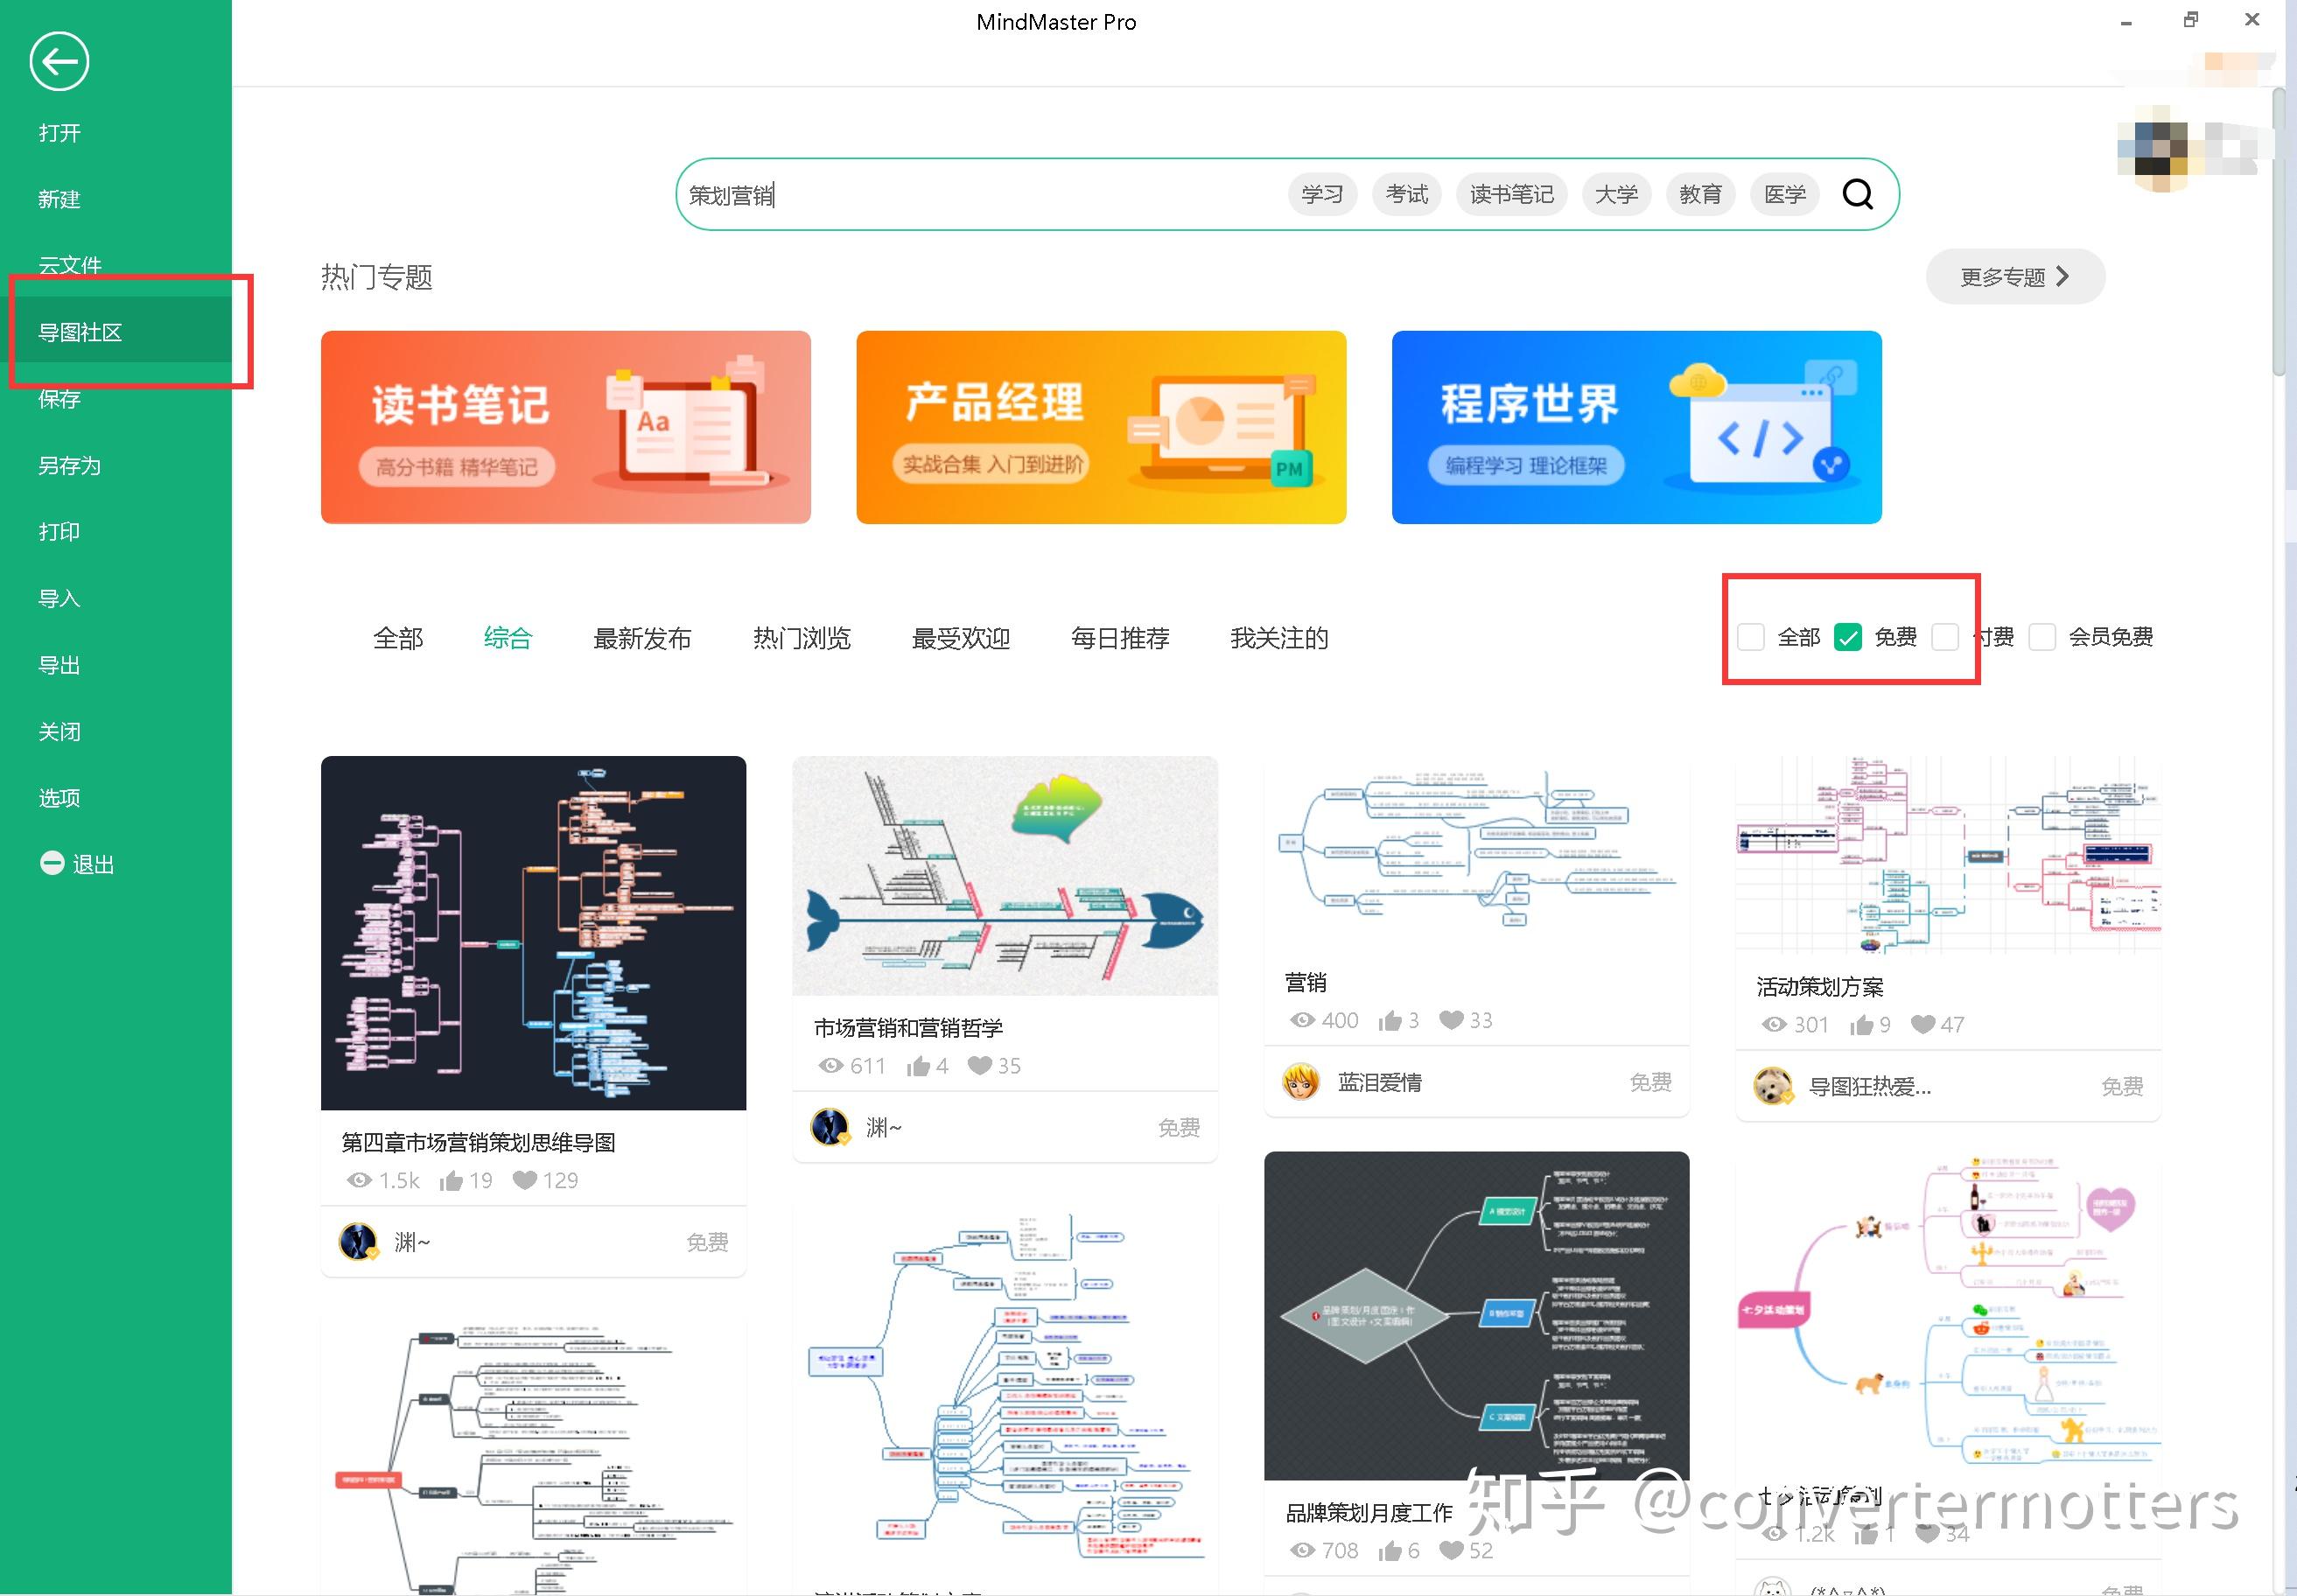Select the 热门浏览 tab
Viewport: 2297px width, 1596px height.
click(x=801, y=638)
